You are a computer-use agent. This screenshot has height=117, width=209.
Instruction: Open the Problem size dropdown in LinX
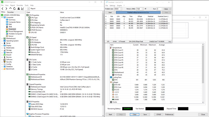pos(121,9)
